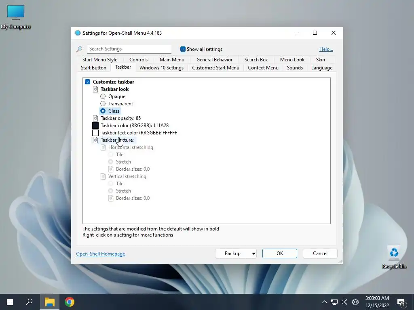Uncheck Customize taskbar checkbox
414x310 pixels.
(88, 82)
